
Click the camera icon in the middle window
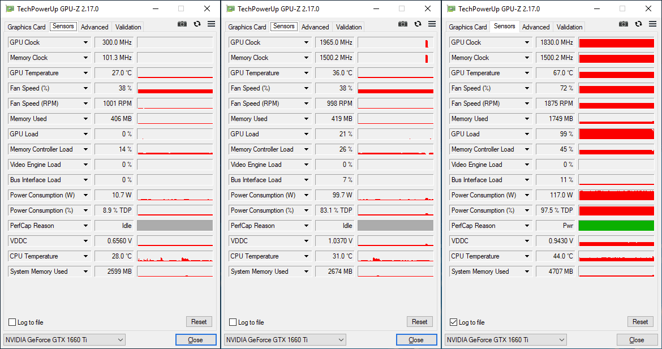403,24
